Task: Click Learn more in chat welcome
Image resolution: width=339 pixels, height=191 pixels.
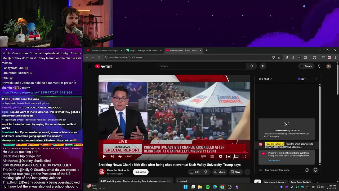Action: pyautogui.click(x=274, y=160)
